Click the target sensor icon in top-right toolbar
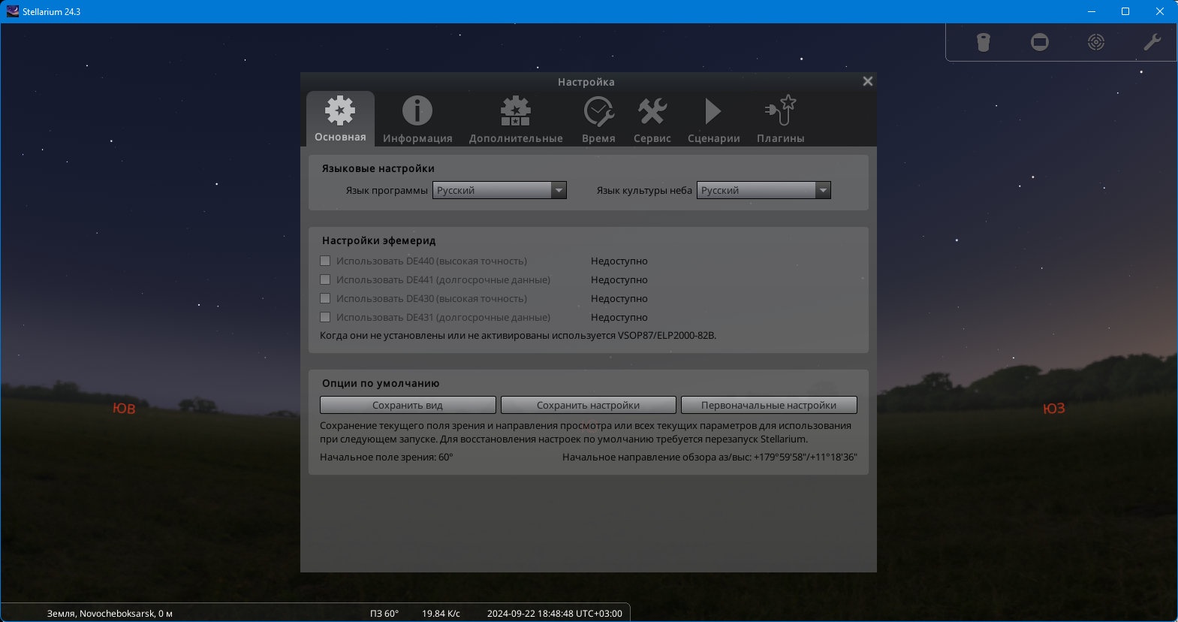Screen dimensions: 1178x622 point(1095,42)
